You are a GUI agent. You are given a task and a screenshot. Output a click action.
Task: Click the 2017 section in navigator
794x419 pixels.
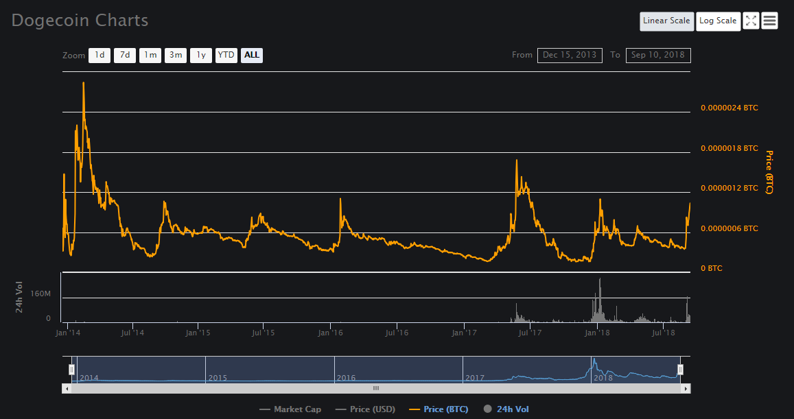tap(526, 370)
